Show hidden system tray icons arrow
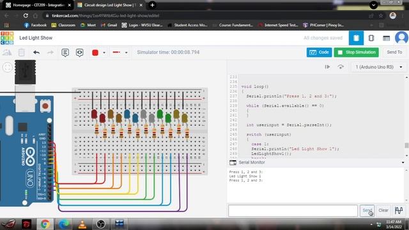409x230 pixels. point(371,224)
